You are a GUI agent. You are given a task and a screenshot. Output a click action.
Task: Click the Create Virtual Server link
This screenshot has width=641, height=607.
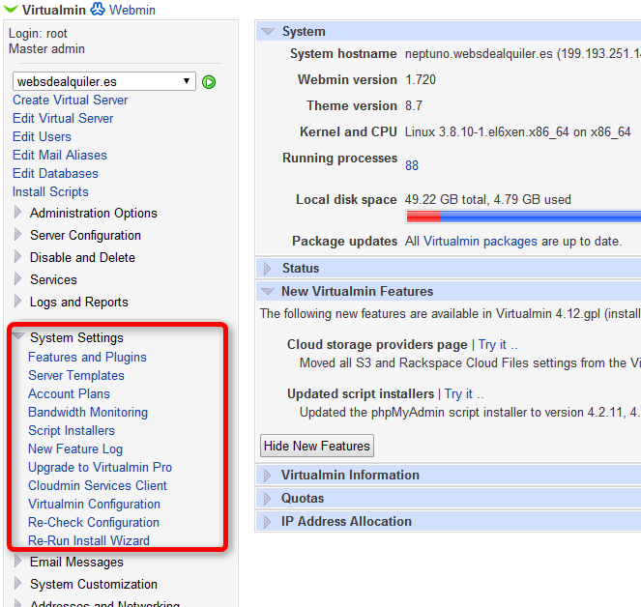[70, 100]
